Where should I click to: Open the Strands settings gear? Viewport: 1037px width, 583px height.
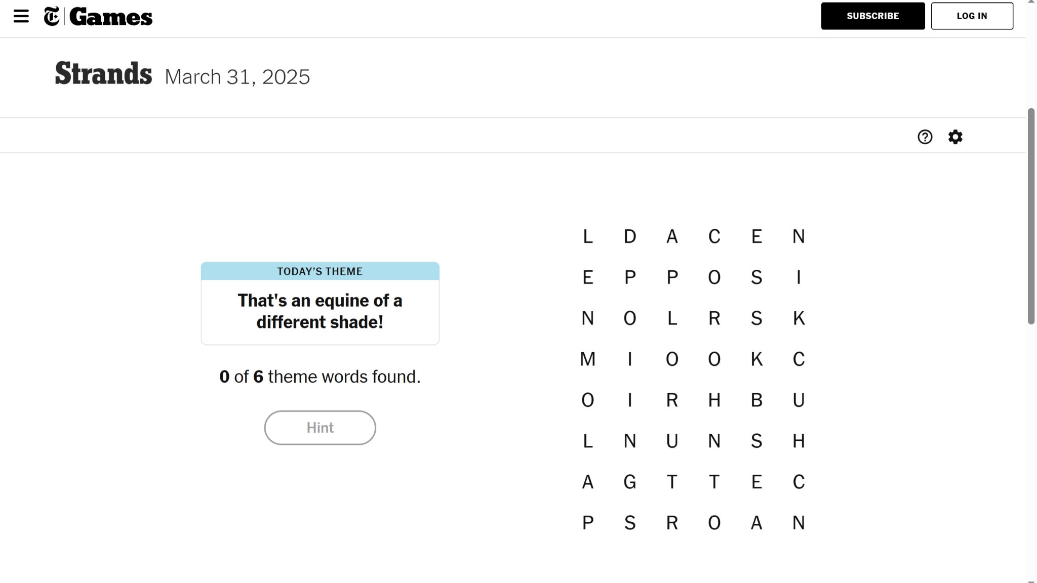pyautogui.click(x=955, y=137)
